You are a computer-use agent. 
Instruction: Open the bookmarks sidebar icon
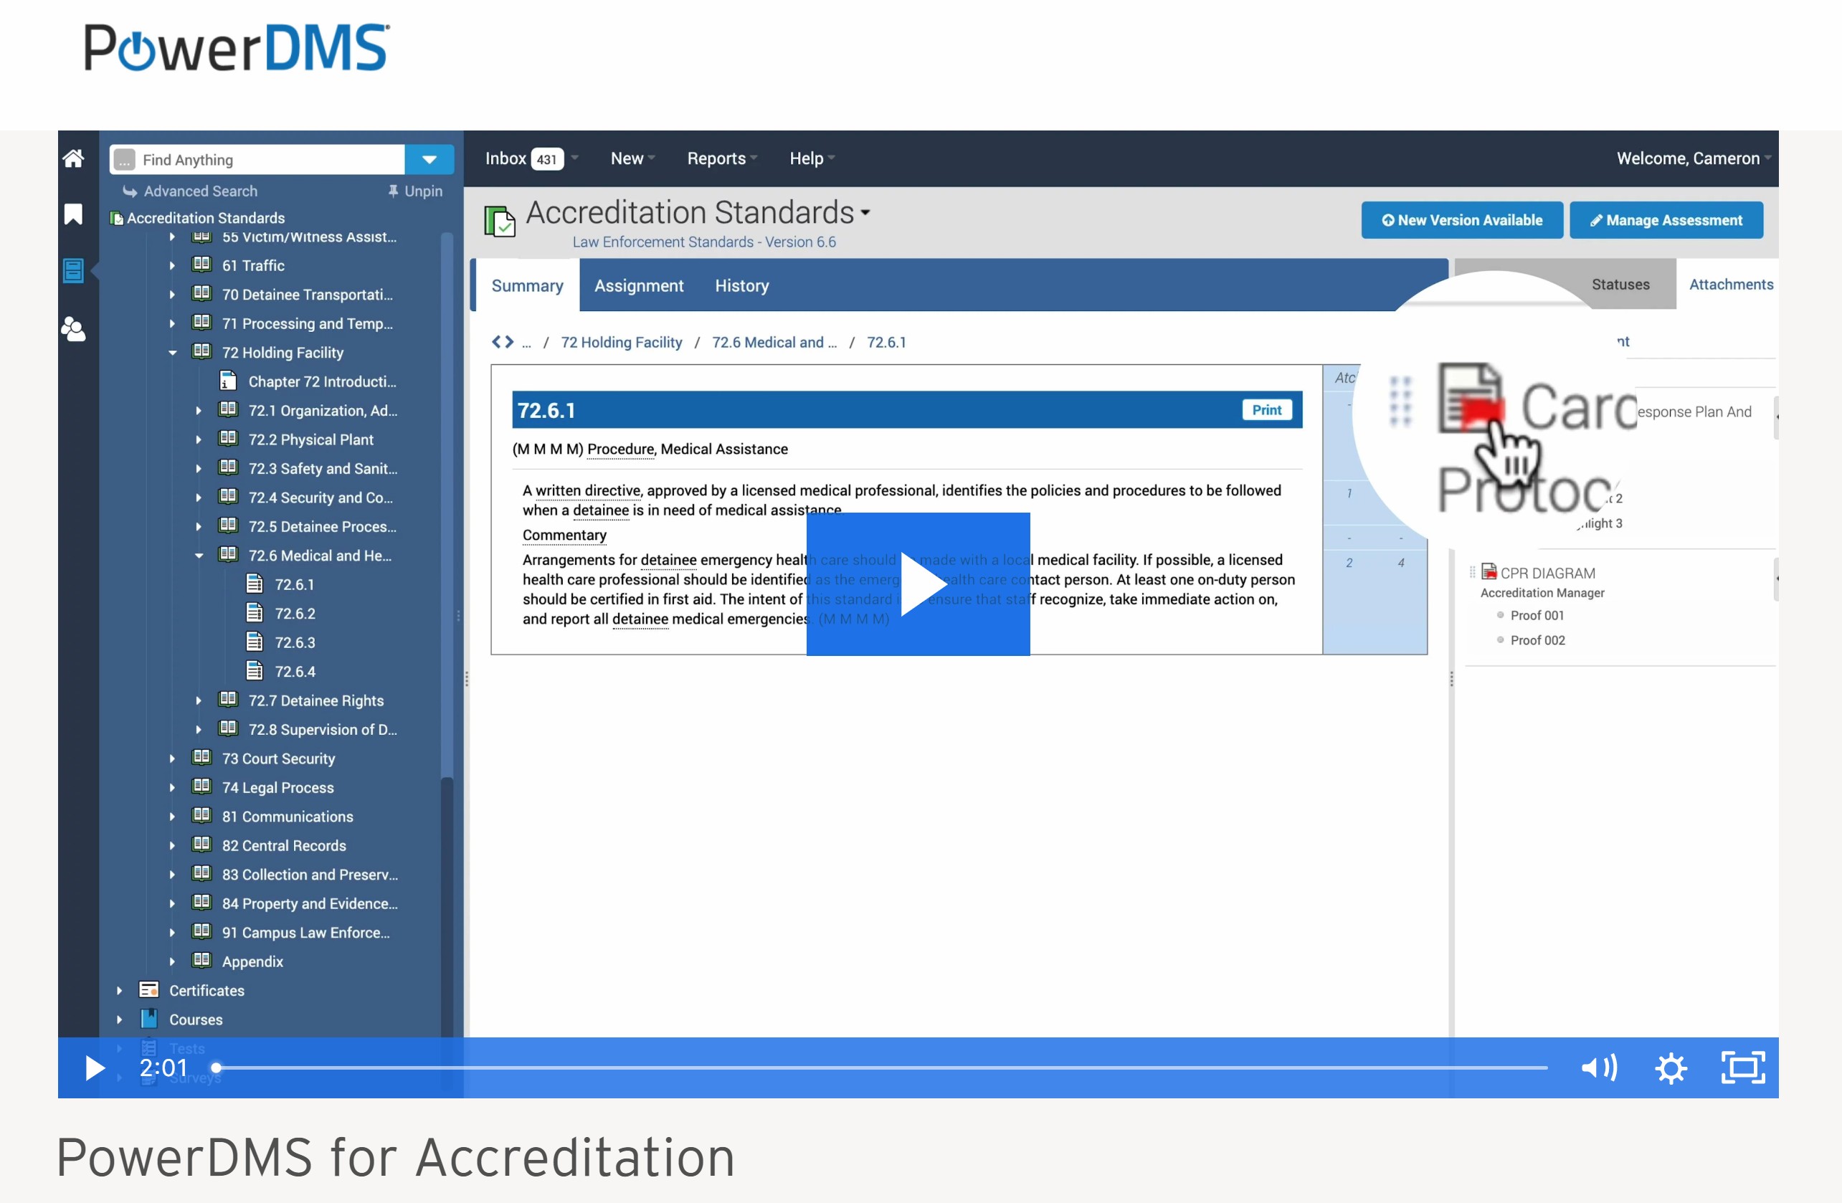(74, 214)
